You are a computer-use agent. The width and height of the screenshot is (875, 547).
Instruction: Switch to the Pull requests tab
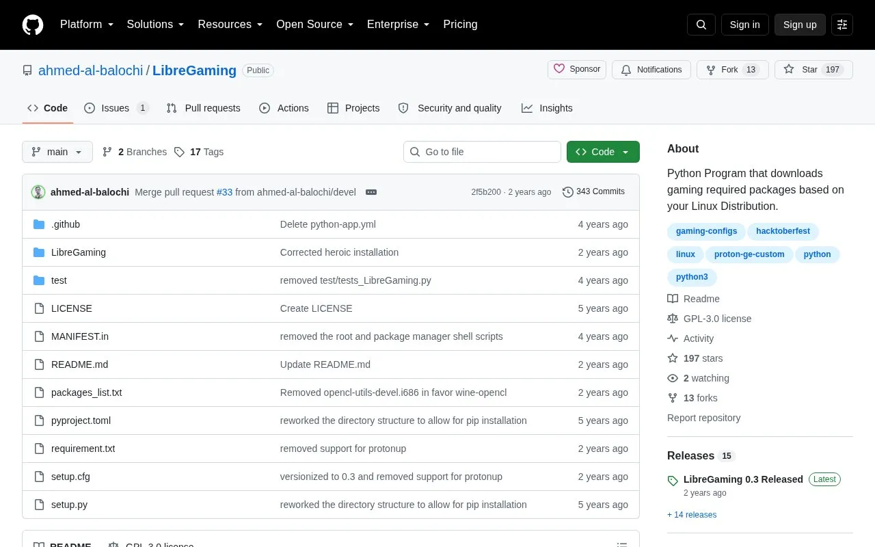click(x=203, y=108)
